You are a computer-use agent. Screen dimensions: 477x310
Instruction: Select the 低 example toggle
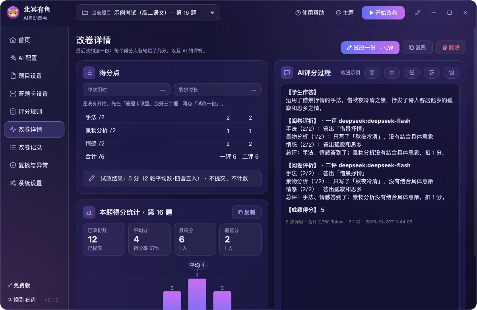point(412,73)
